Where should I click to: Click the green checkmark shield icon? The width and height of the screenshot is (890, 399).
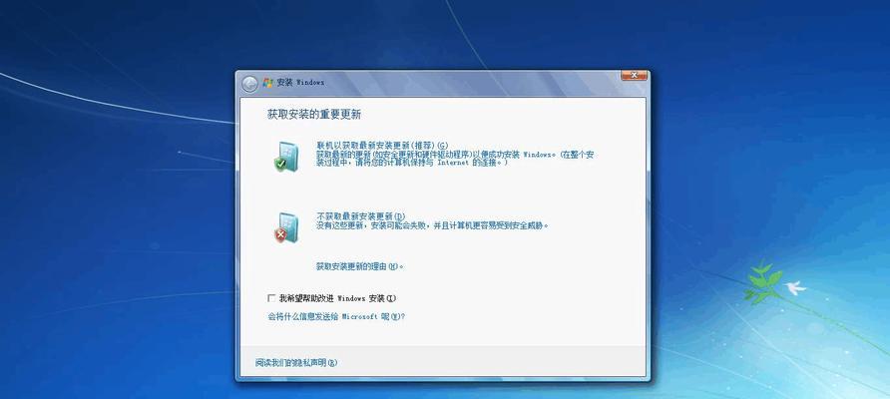coord(284,157)
